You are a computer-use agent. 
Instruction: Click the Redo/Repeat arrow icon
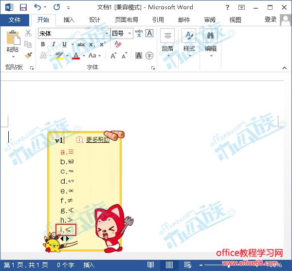(x=57, y=7)
